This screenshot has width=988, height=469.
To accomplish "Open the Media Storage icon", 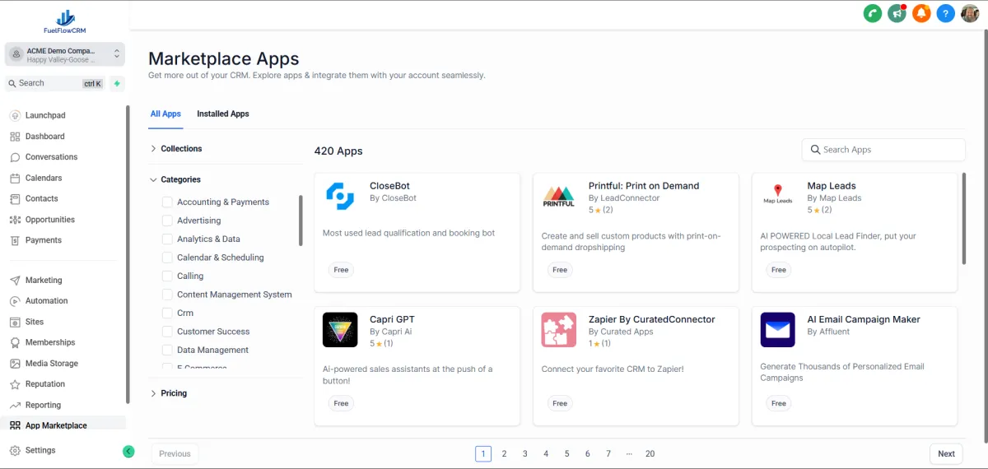I will click(15, 364).
